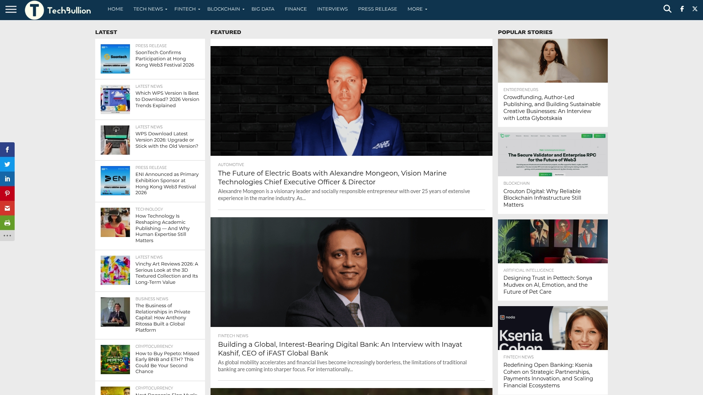Screen dimensions: 703x395
Task: Visit TechBullion's Facebook page via header icon
Action: coord(682,8)
